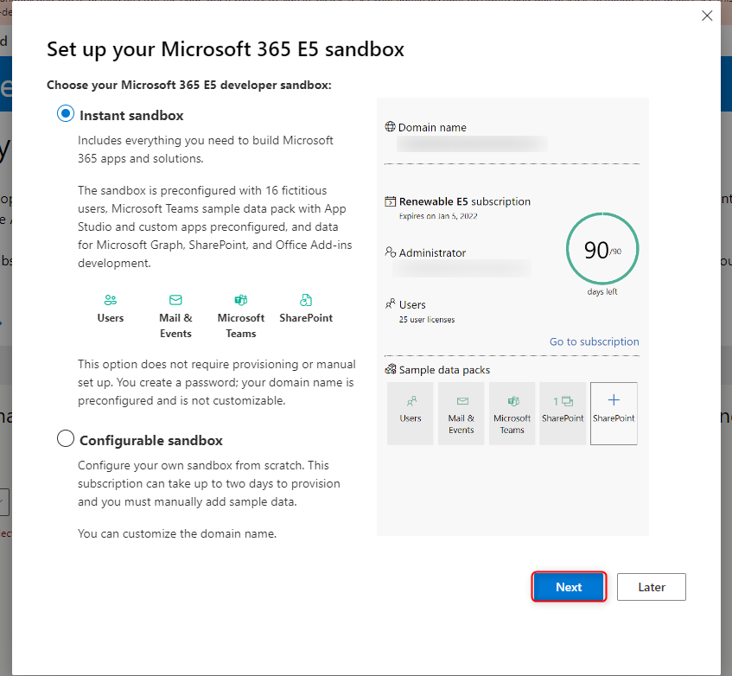The width and height of the screenshot is (732, 676).
Task: Open the Go to subscription link
Action: (594, 341)
